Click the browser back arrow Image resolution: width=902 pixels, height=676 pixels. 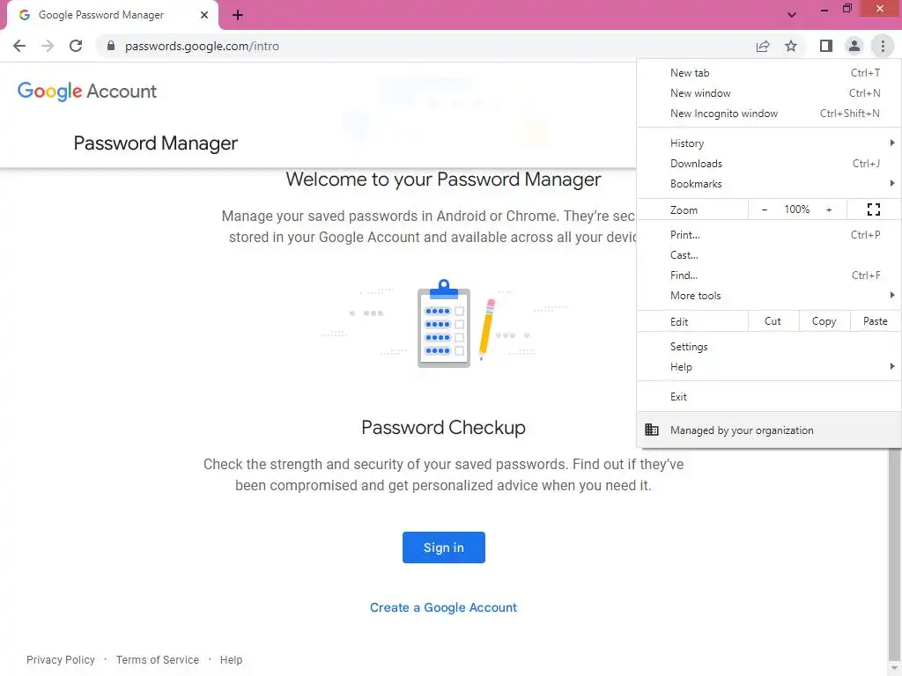coord(19,46)
